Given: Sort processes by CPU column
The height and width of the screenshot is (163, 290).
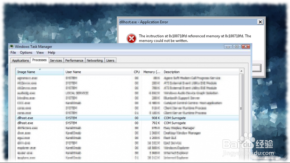Looking at the screenshot, I should pos(137,72).
